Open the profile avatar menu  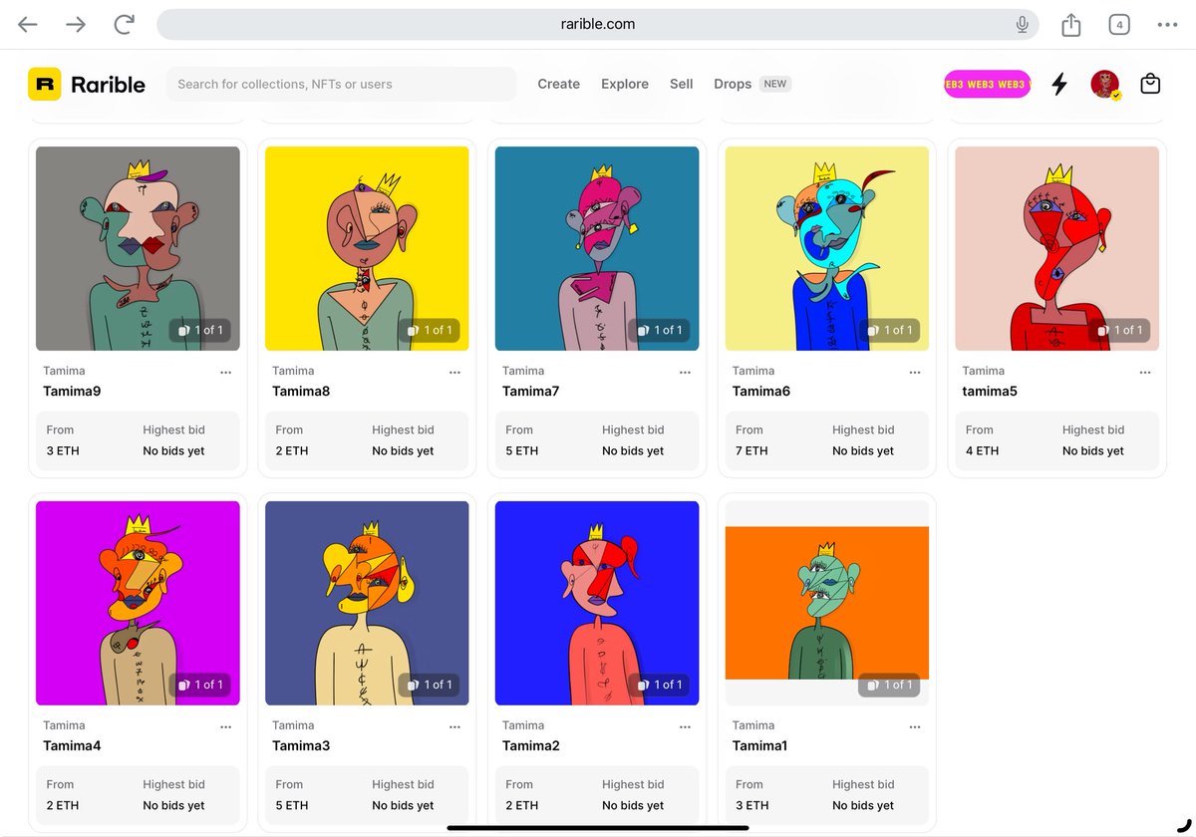(x=1105, y=85)
